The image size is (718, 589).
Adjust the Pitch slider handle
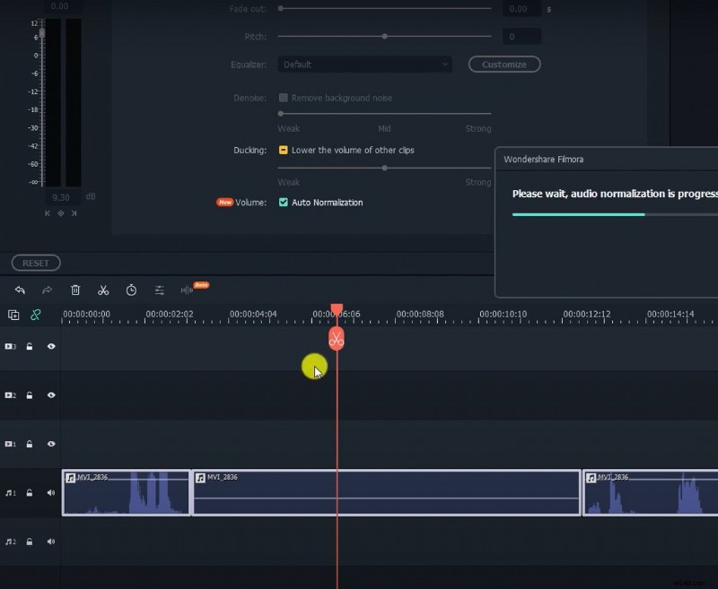click(x=385, y=36)
